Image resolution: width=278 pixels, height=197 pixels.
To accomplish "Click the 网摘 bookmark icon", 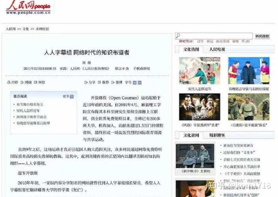I will [22, 82].
